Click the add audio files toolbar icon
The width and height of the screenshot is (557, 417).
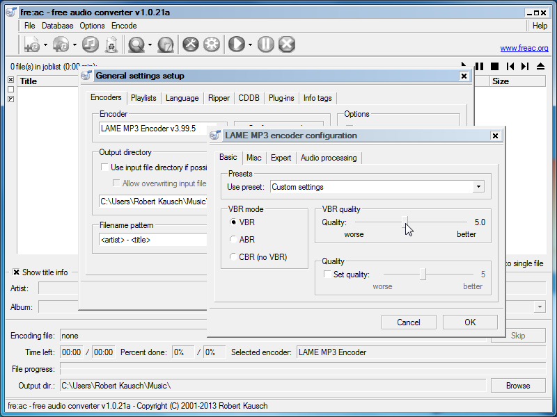tap(32, 44)
